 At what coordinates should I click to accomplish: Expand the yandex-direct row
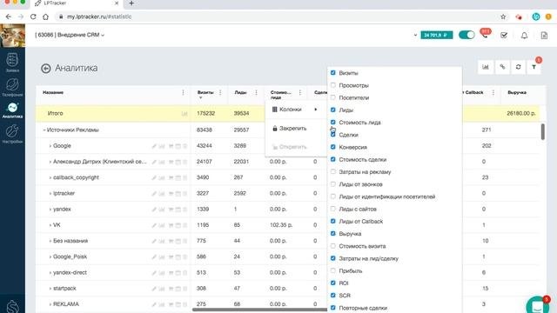[x=50, y=273]
